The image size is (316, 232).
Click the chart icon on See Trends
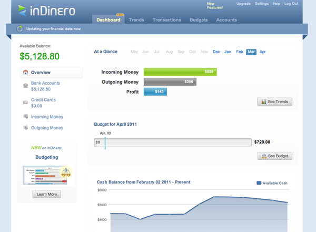(264, 102)
